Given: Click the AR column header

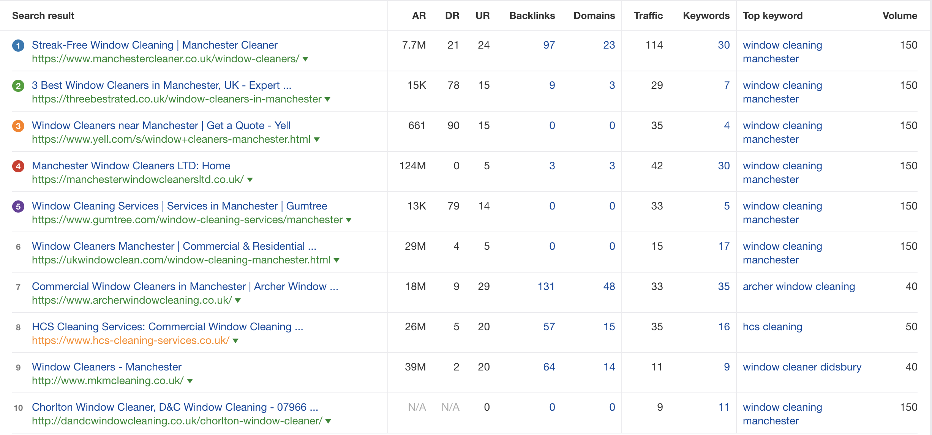Looking at the screenshot, I should 419,16.
